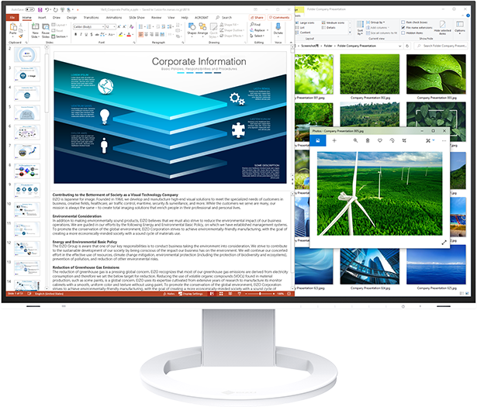Open Reuse Slides
Viewport: 477px width, 407px height.
coord(45,30)
